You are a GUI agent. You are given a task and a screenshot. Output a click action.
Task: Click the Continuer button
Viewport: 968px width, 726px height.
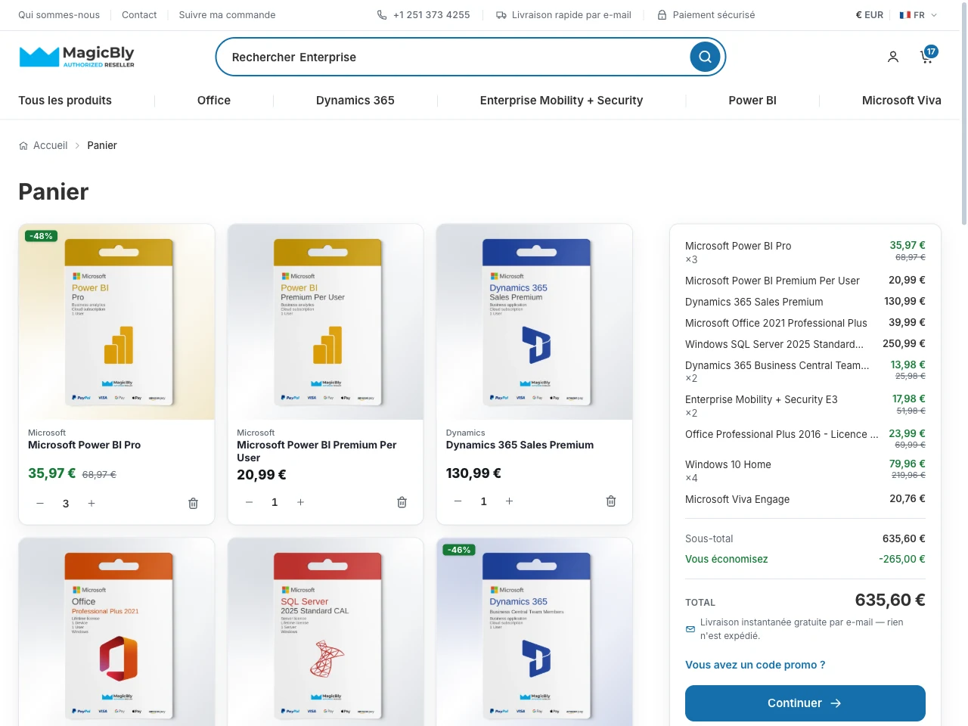[x=805, y=703]
